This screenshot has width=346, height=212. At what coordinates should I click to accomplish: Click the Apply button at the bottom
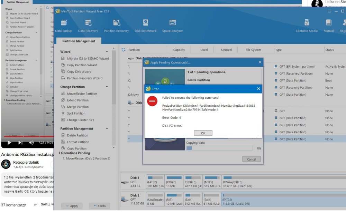[72, 206]
